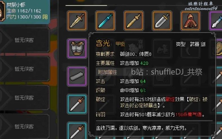Click the 含光 item name in tooltip
This screenshot has width=222, height=139.
click(x=103, y=43)
